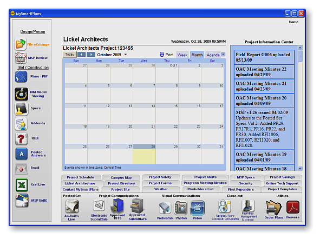Open the Project Savings tab
The height and width of the screenshot is (240, 320).
(x=282, y=177)
